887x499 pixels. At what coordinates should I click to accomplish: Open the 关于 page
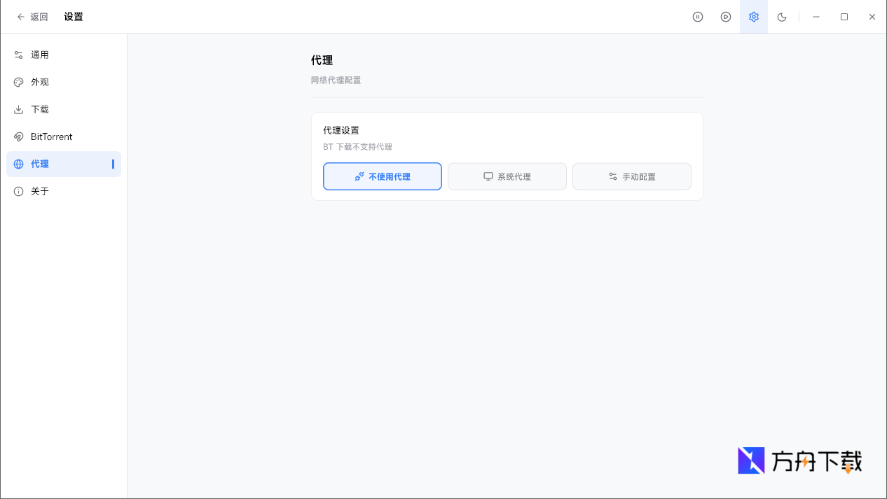40,190
